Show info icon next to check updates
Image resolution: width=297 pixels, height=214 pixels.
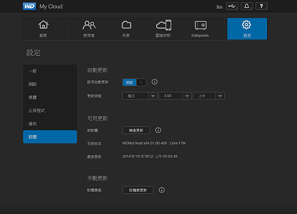tap(158, 130)
